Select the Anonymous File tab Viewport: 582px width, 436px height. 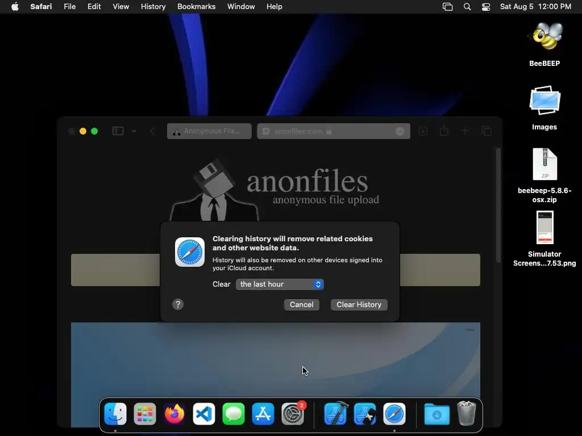point(209,131)
